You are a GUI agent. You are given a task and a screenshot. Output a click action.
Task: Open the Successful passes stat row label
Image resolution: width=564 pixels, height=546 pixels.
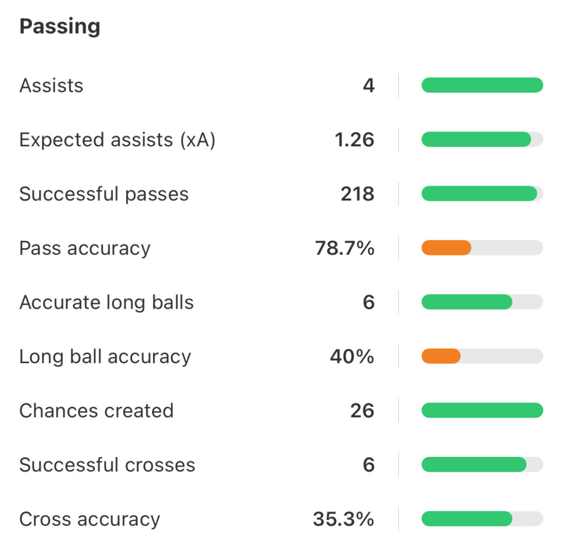(104, 194)
